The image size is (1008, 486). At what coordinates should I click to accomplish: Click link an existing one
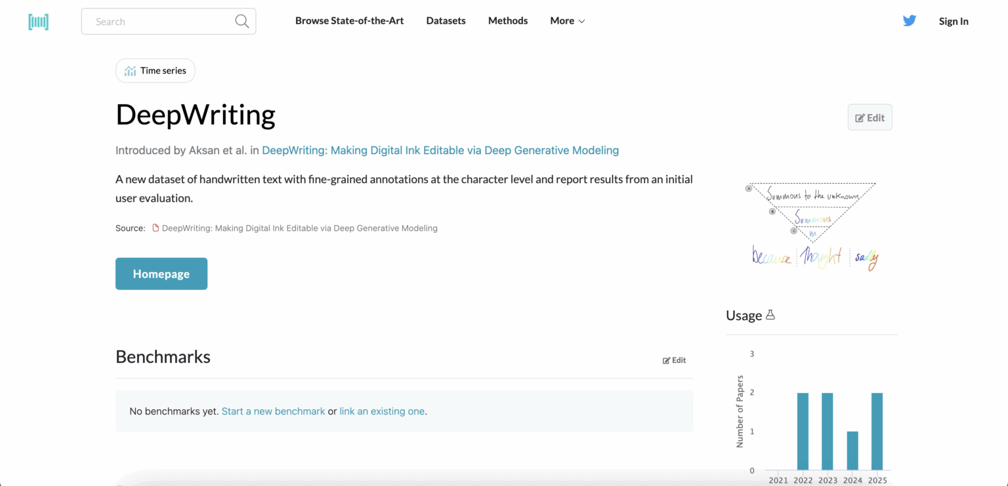click(381, 411)
